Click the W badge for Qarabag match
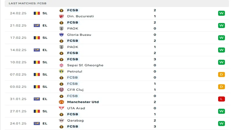Screen dimensions: 232x130 pos(221,123)
